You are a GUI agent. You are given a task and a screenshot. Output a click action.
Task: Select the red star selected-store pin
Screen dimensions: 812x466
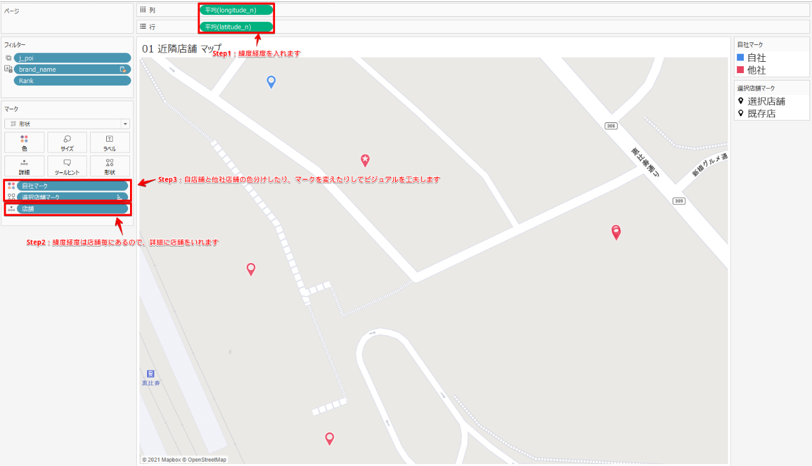(x=365, y=161)
